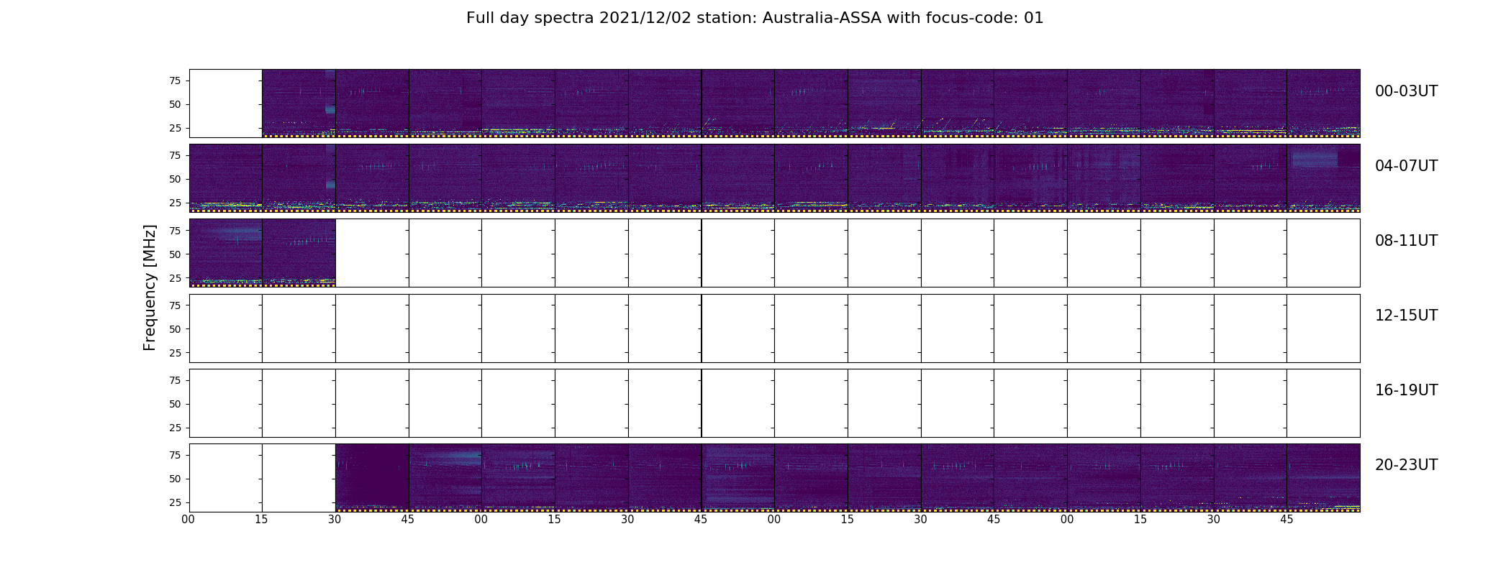Open the first spectrogram panel of the 04-07UT row
The width and height of the screenshot is (1511, 575).
(x=226, y=178)
